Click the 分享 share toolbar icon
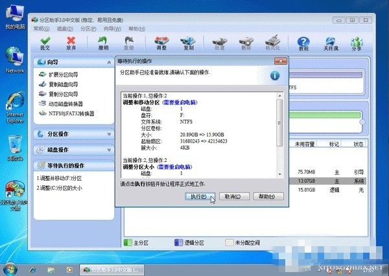This screenshot has height=276, width=389. point(357,43)
